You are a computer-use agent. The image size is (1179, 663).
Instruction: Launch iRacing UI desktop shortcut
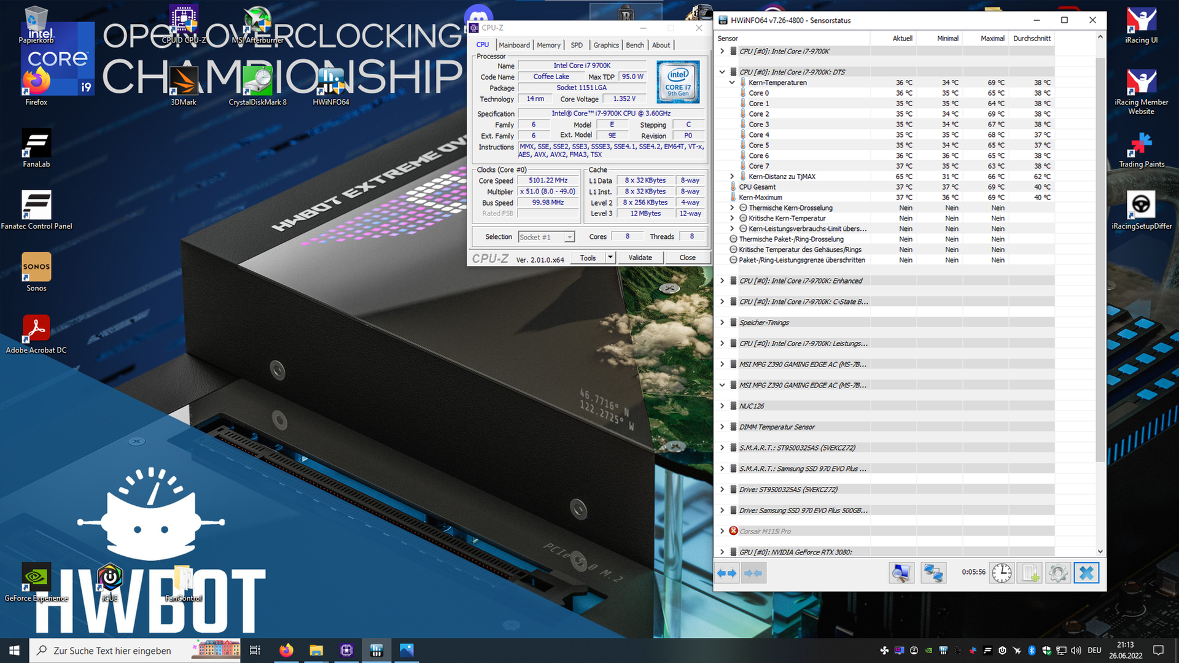tap(1142, 25)
